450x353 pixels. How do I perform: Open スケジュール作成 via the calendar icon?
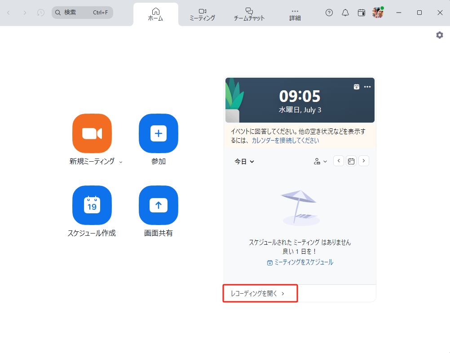[x=92, y=205]
